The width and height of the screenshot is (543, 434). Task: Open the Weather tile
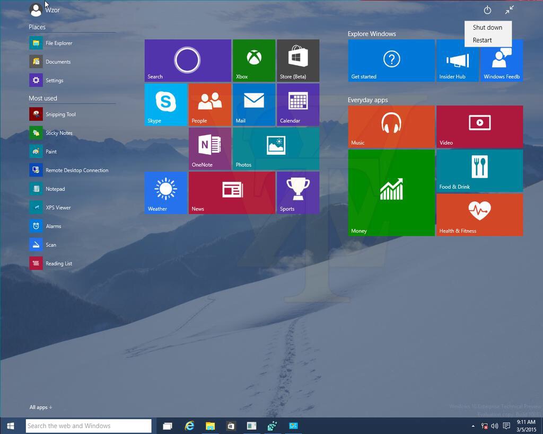165,192
